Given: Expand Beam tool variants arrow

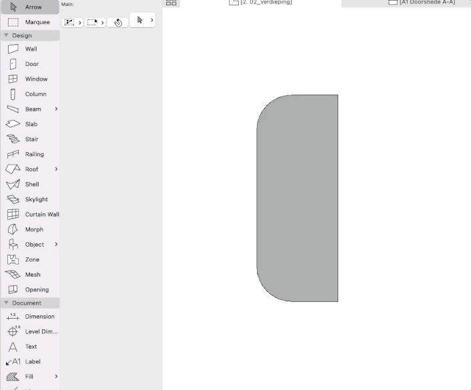Looking at the screenshot, I should [x=56, y=109].
